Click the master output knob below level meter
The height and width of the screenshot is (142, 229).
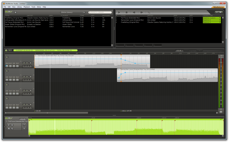pyautogui.click(x=221, y=112)
